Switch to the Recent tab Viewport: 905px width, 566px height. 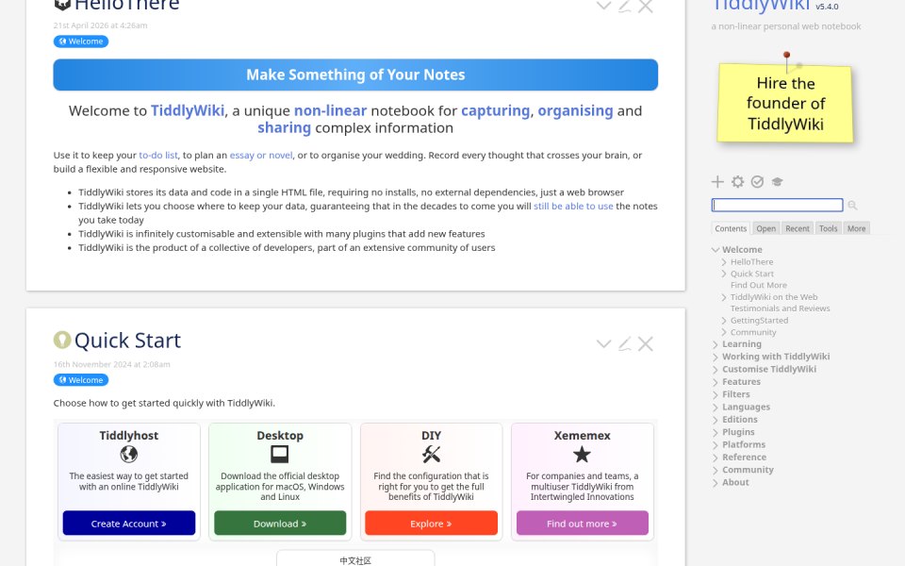coord(798,228)
